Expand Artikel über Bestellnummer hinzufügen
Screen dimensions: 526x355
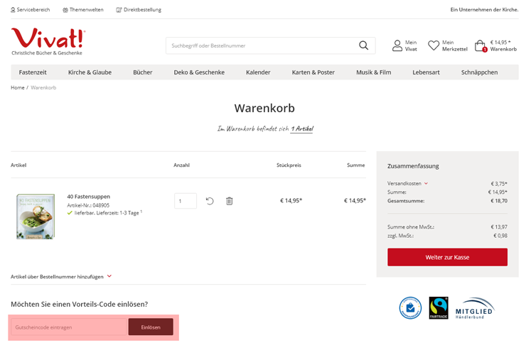coord(61,277)
